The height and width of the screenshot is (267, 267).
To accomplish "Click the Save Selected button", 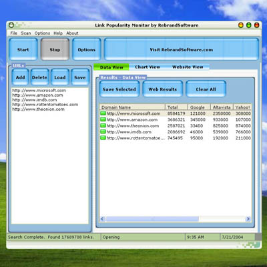I will (119, 89).
